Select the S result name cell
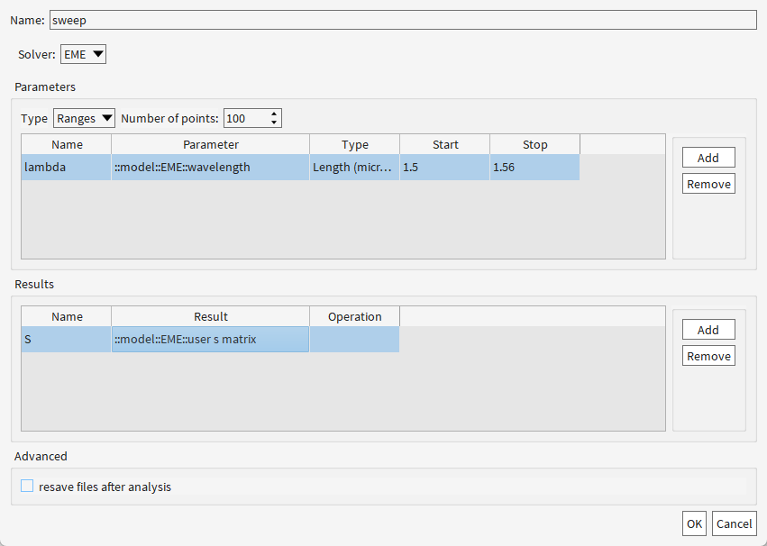767x546 pixels. click(67, 340)
